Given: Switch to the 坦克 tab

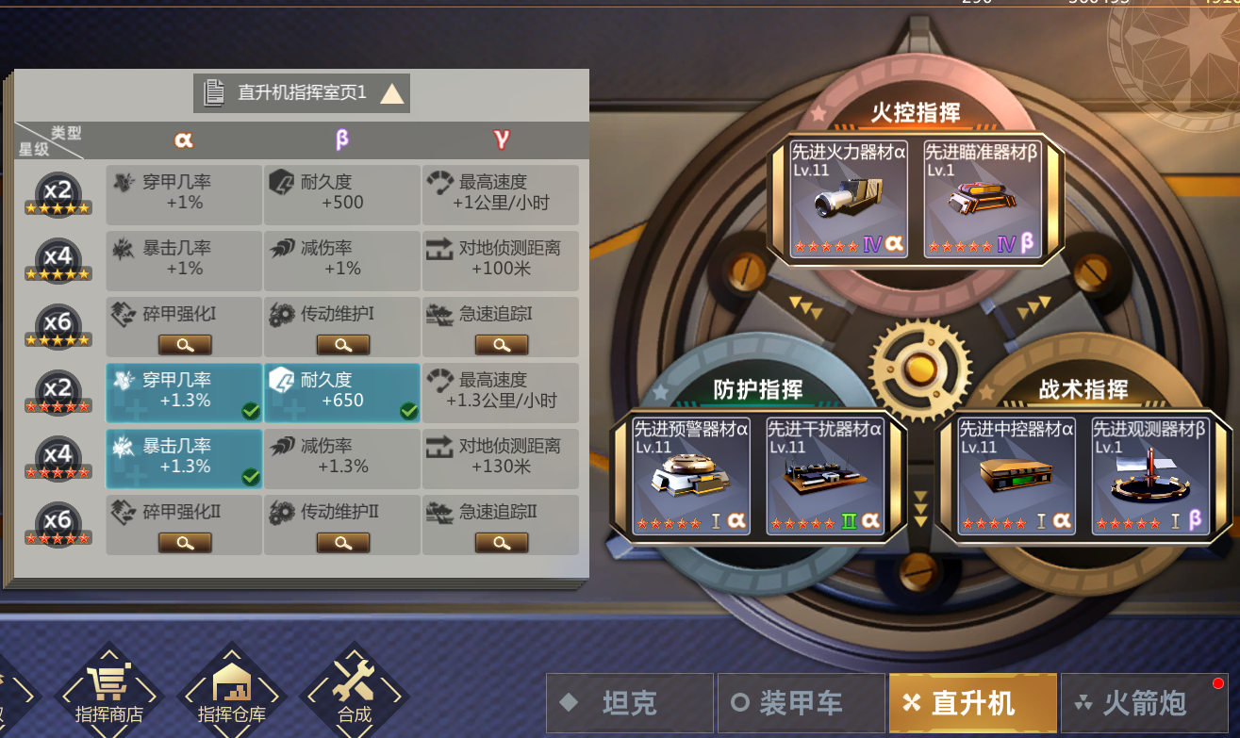Looking at the screenshot, I should point(630,703).
